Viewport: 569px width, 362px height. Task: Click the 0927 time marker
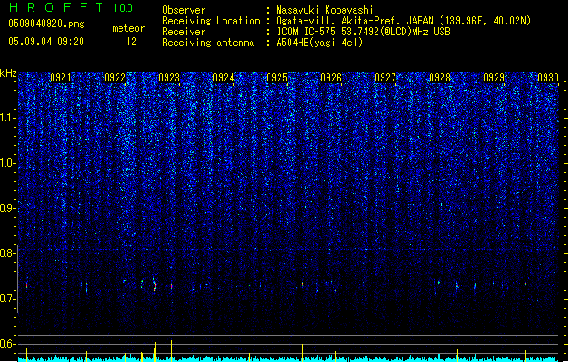[385, 78]
